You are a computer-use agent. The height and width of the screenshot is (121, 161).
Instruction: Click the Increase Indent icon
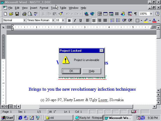[130, 20]
